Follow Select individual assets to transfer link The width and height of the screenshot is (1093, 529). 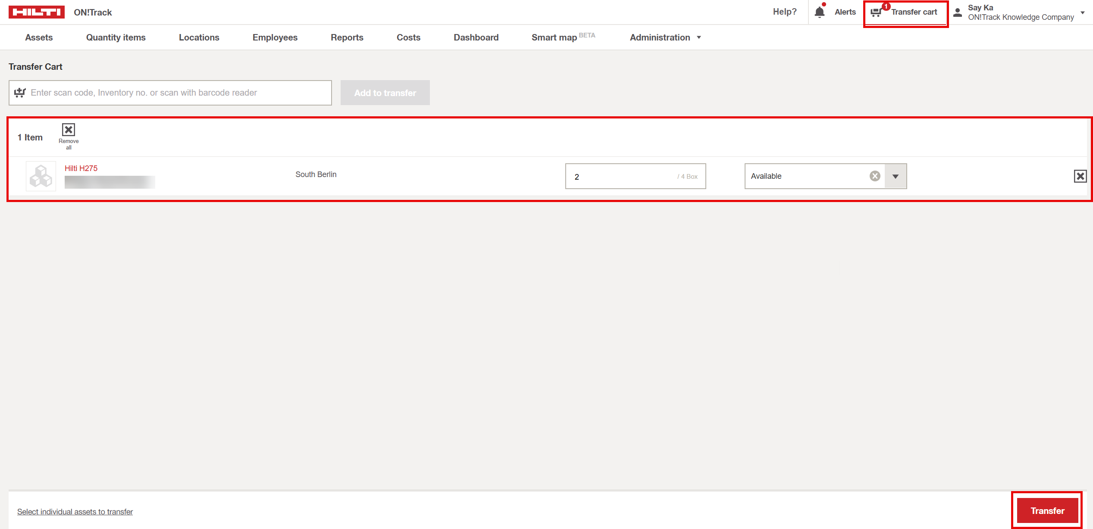click(75, 512)
